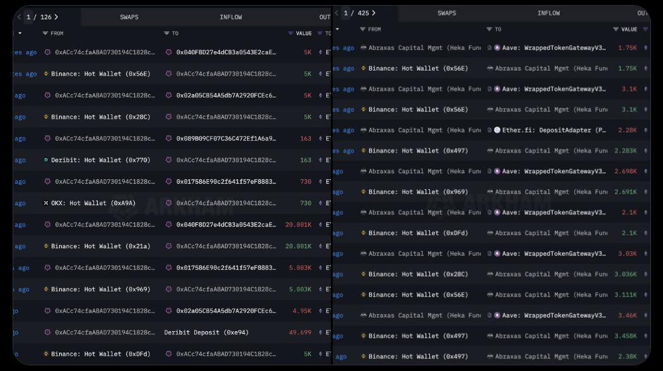The width and height of the screenshot is (663, 371).
Task: Expand the time column dropdown arrow in right panel header
Action: (x=337, y=29)
